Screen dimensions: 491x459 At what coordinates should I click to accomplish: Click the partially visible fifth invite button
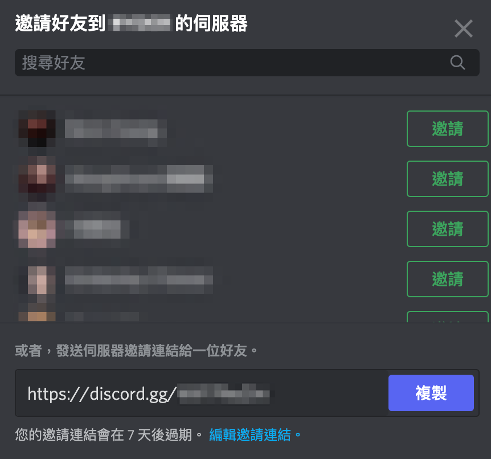click(x=448, y=317)
